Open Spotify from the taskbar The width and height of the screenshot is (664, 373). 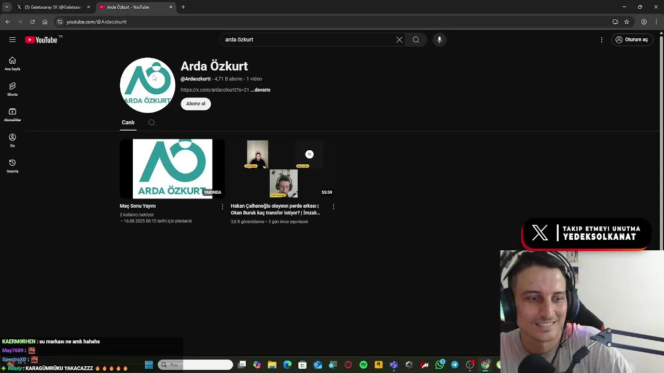click(363, 365)
